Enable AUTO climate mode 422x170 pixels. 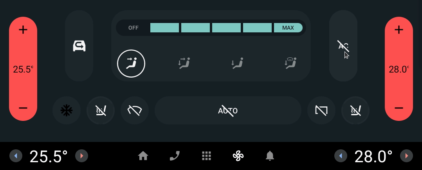(228, 110)
